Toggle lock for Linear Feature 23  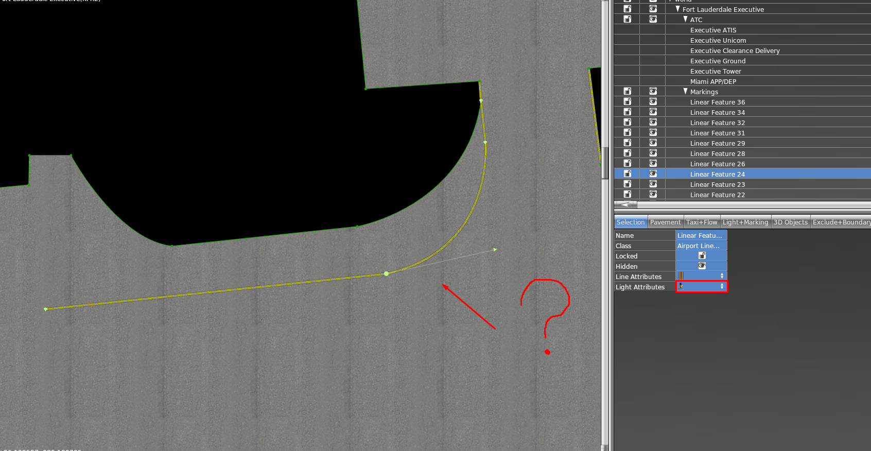[627, 184]
